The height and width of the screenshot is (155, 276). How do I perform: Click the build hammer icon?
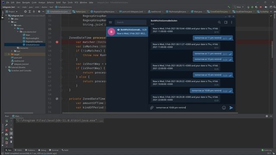[x=229, y=7]
